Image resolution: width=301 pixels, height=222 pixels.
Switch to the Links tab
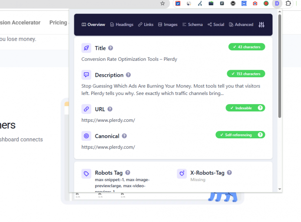click(146, 25)
